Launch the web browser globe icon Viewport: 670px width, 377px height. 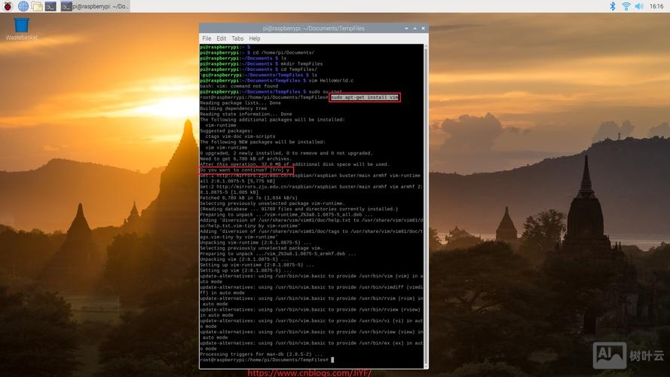click(23, 6)
